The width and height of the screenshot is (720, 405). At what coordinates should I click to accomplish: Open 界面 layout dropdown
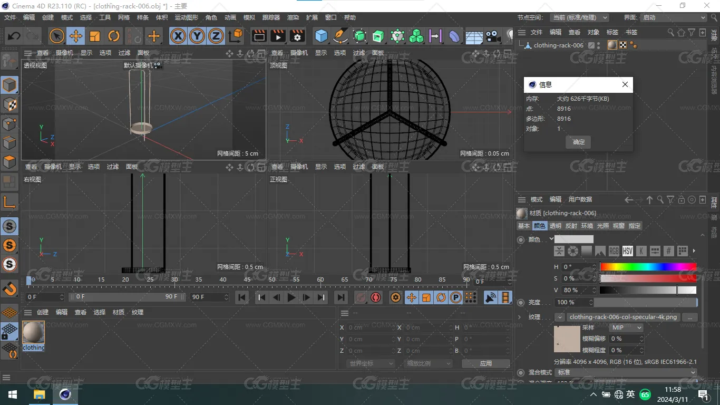(673, 17)
